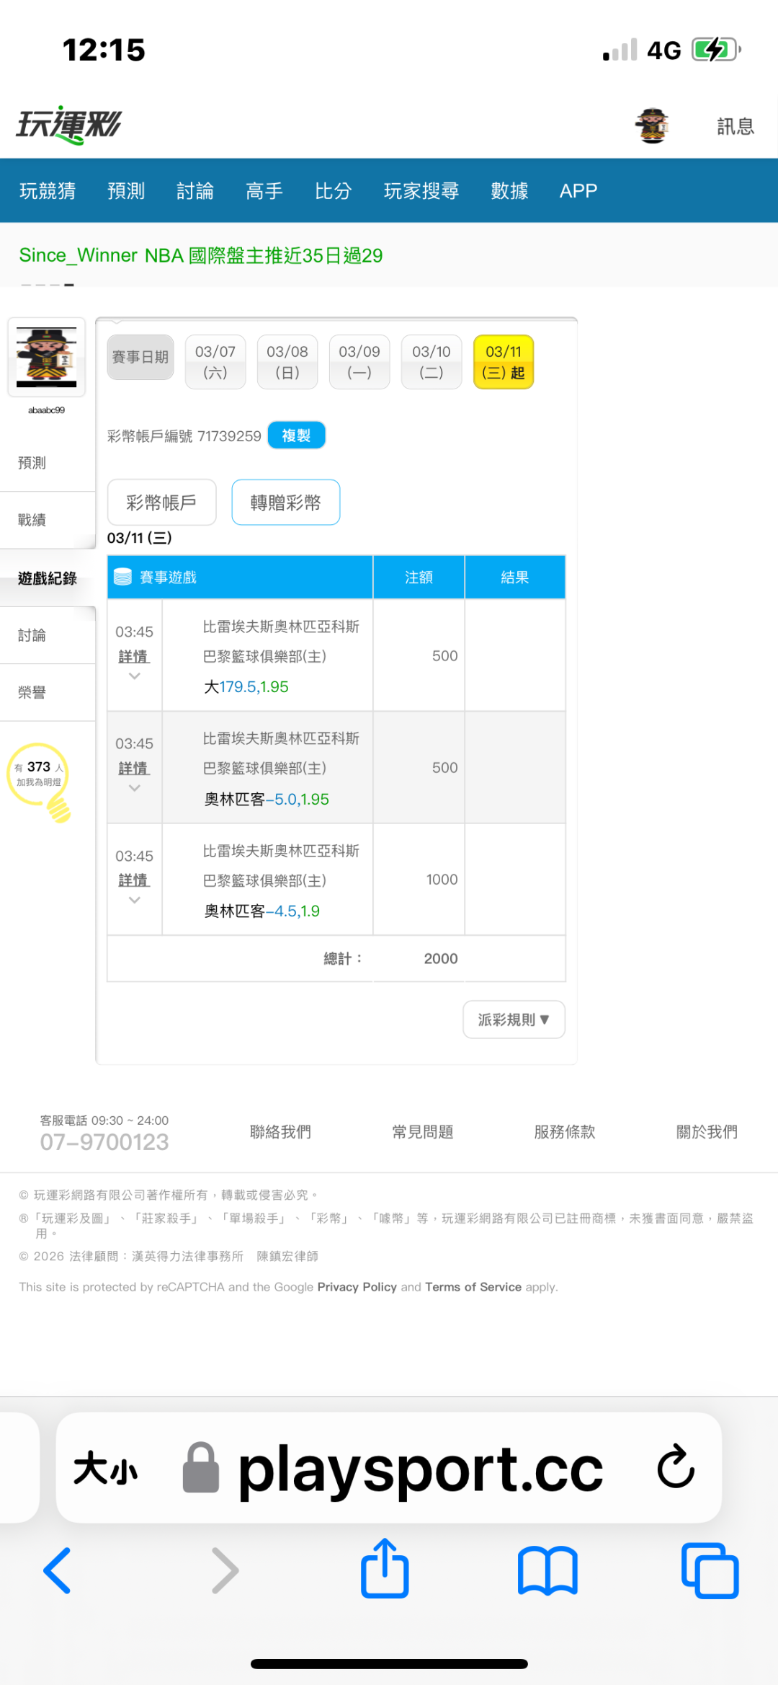Viewport: 778px width, 1685px height.
Task: Tap the 大小 text size icon
Action: [105, 1468]
